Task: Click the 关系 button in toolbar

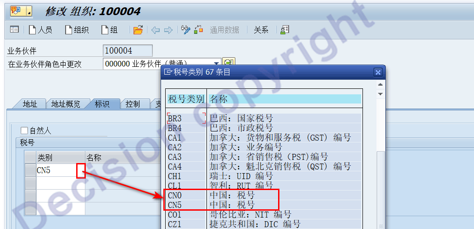Action: [x=261, y=30]
